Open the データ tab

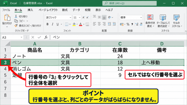tap(76, 10)
